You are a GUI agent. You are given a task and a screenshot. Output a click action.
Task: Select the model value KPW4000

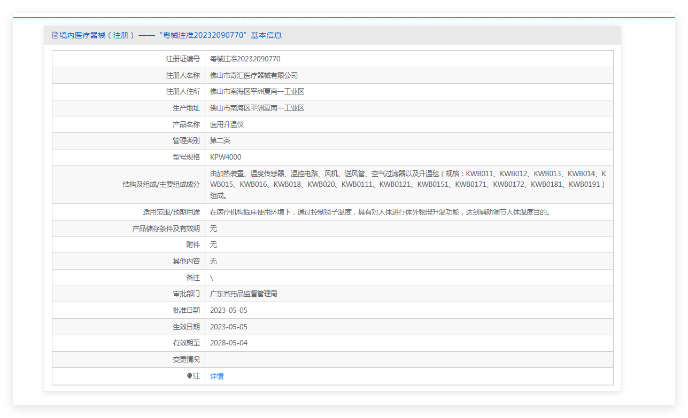coord(226,157)
